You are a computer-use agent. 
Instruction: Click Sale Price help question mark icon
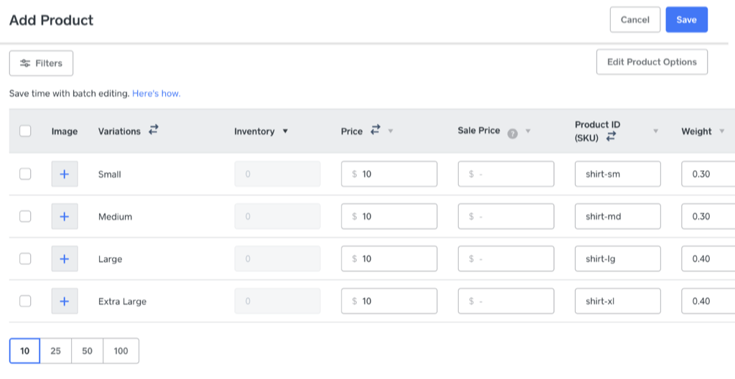coord(512,132)
